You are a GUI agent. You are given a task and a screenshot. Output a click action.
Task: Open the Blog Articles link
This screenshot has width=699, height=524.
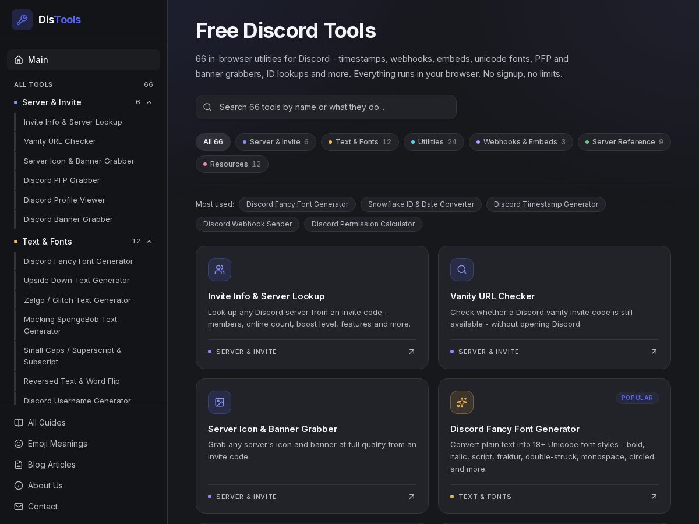pyautogui.click(x=83, y=465)
